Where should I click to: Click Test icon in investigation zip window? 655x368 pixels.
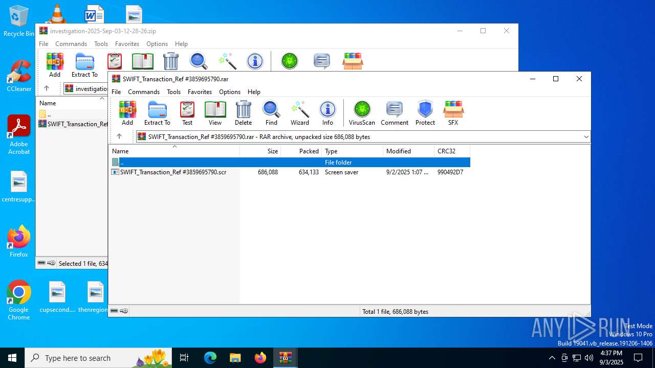click(x=115, y=61)
